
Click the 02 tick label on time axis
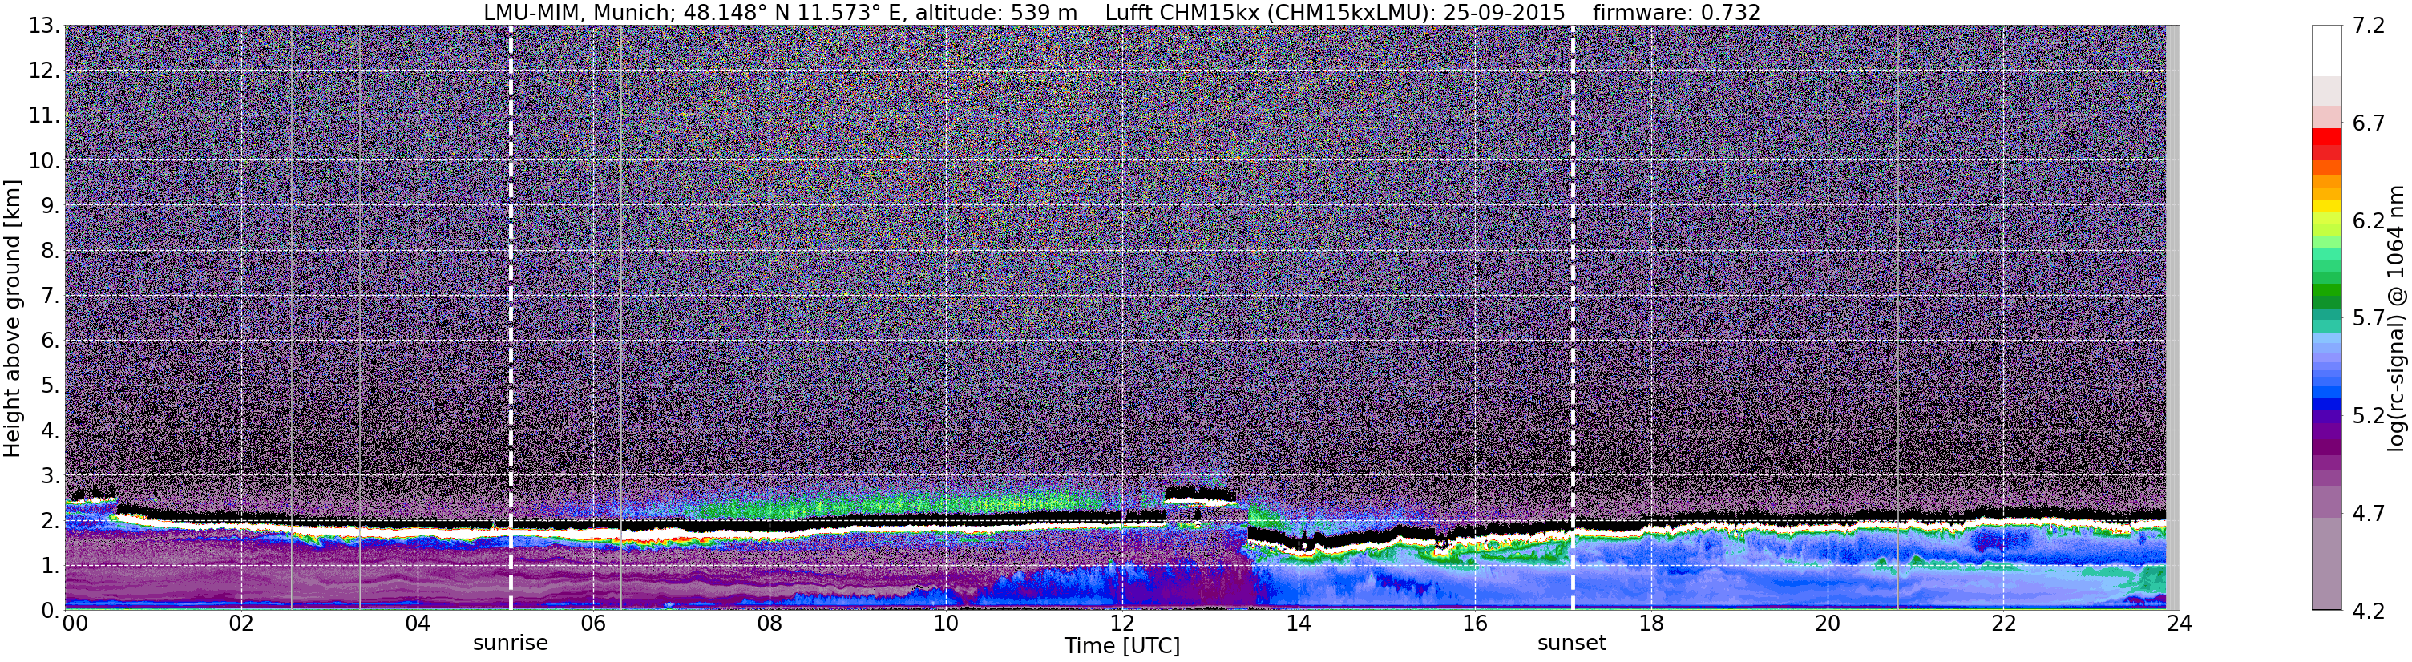pos(241,624)
